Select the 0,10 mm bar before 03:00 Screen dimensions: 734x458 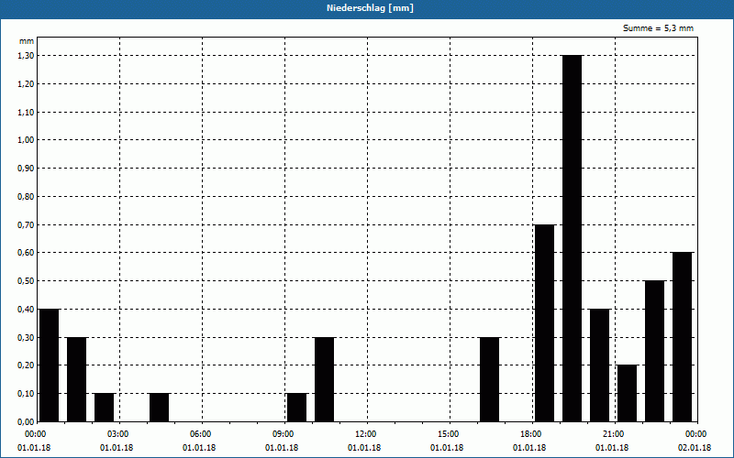click(105, 407)
